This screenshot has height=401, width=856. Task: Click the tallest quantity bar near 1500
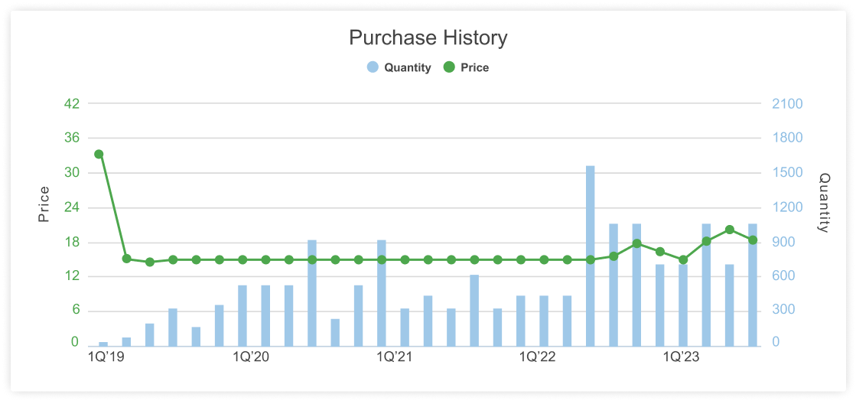pos(590,256)
